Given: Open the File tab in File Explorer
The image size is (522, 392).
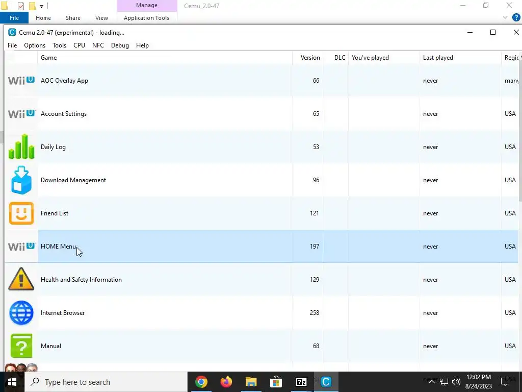Looking at the screenshot, I should tap(14, 18).
